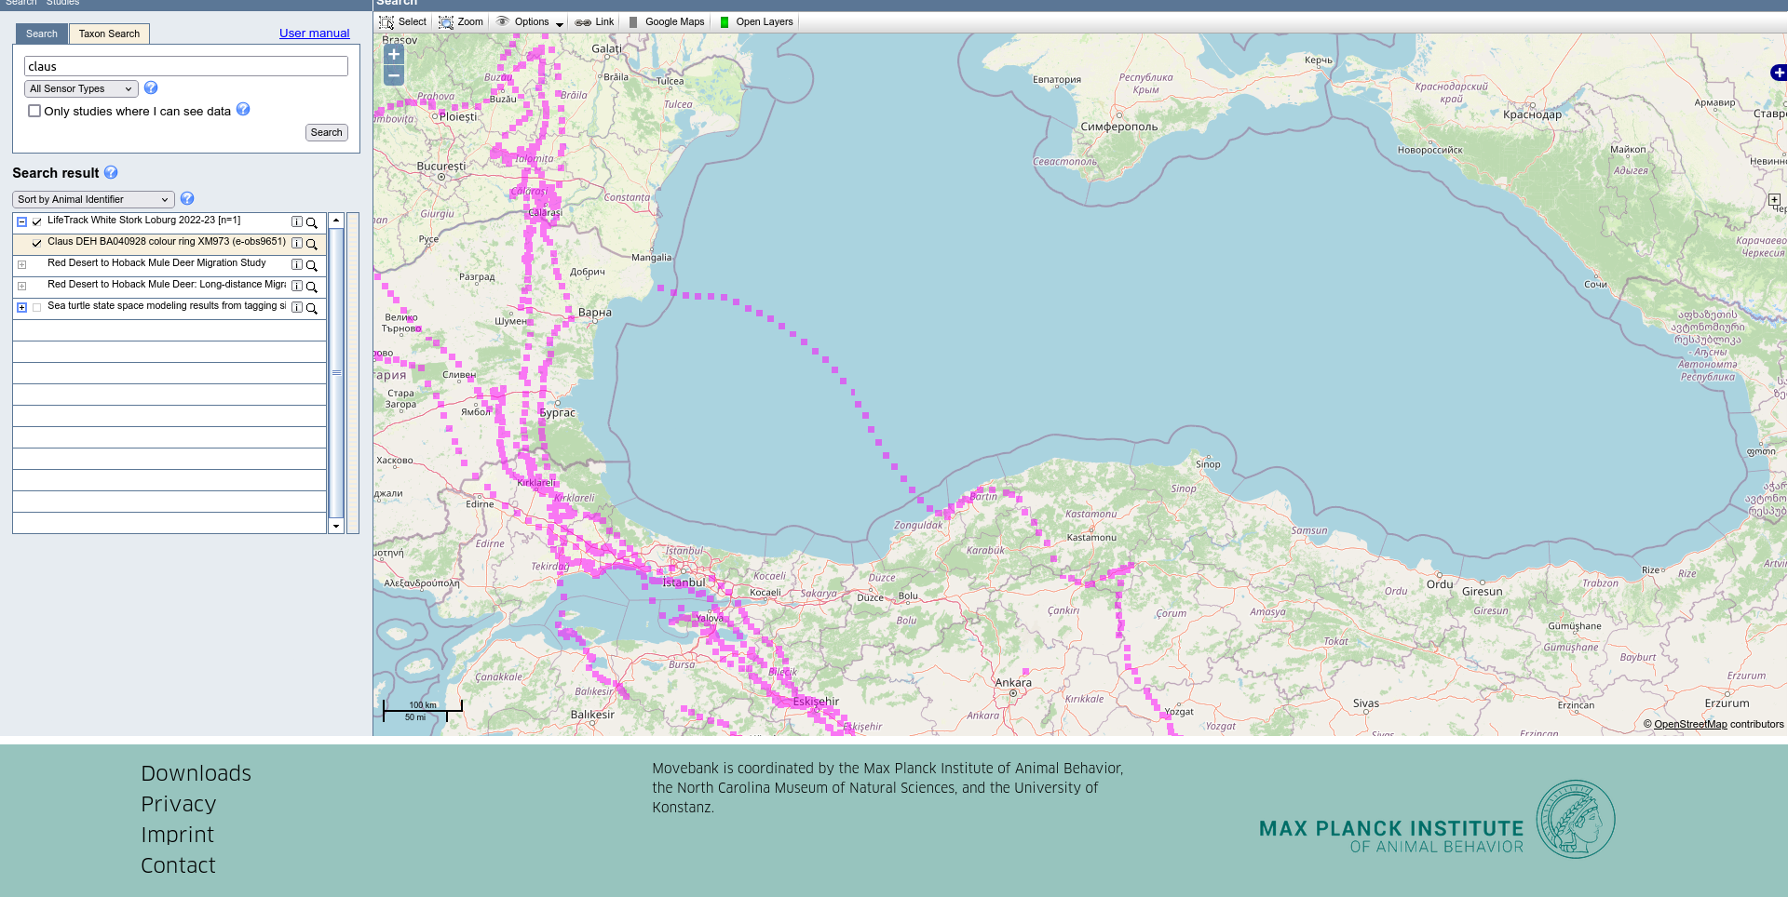Image resolution: width=1788 pixels, height=897 pixels.
Task: Zoom to LifeTrack White Stork Loburg study
Action: 312,222
